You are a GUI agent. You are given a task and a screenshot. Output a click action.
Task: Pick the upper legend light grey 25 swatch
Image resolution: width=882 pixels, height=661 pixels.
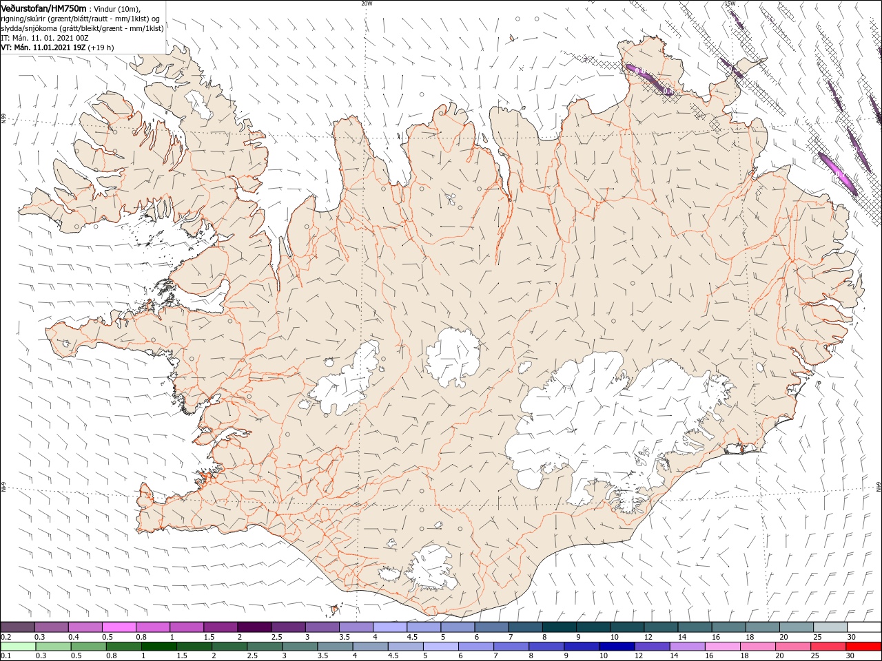[x=831, y=627]
